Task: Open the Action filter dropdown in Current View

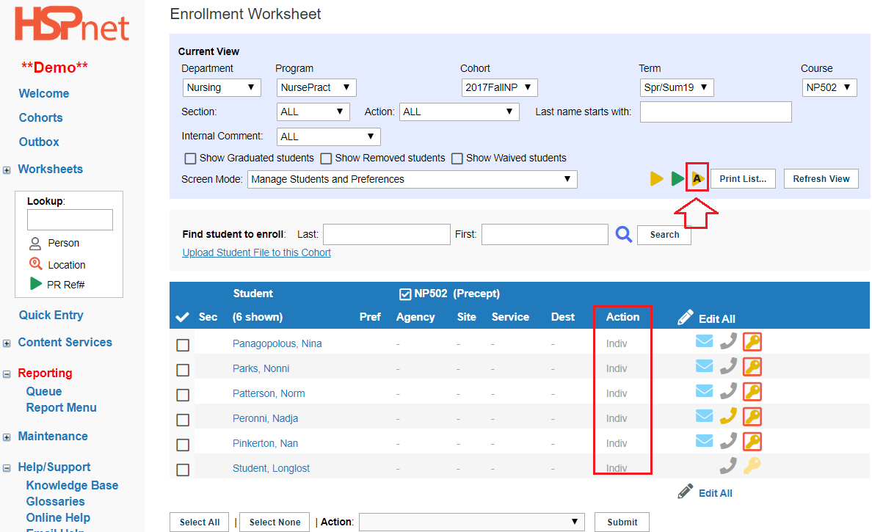Action: (459, 112)
